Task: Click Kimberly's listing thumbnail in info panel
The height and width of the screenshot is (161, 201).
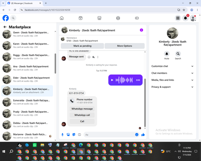Action: pos(172,33)
